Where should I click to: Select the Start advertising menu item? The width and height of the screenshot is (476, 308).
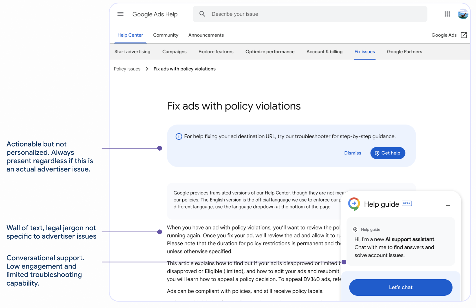132,52
